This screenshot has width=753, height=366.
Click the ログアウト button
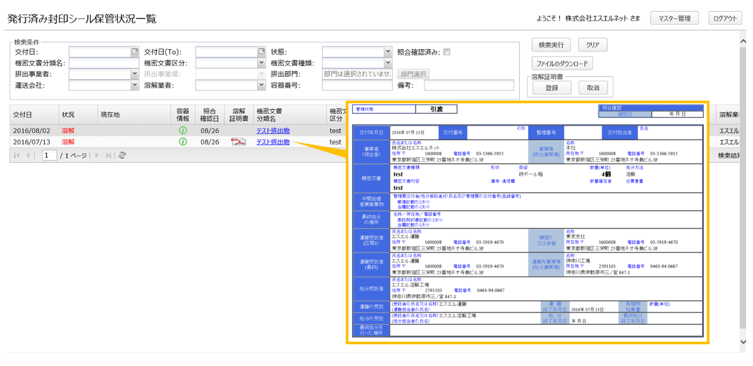point(725,19)
